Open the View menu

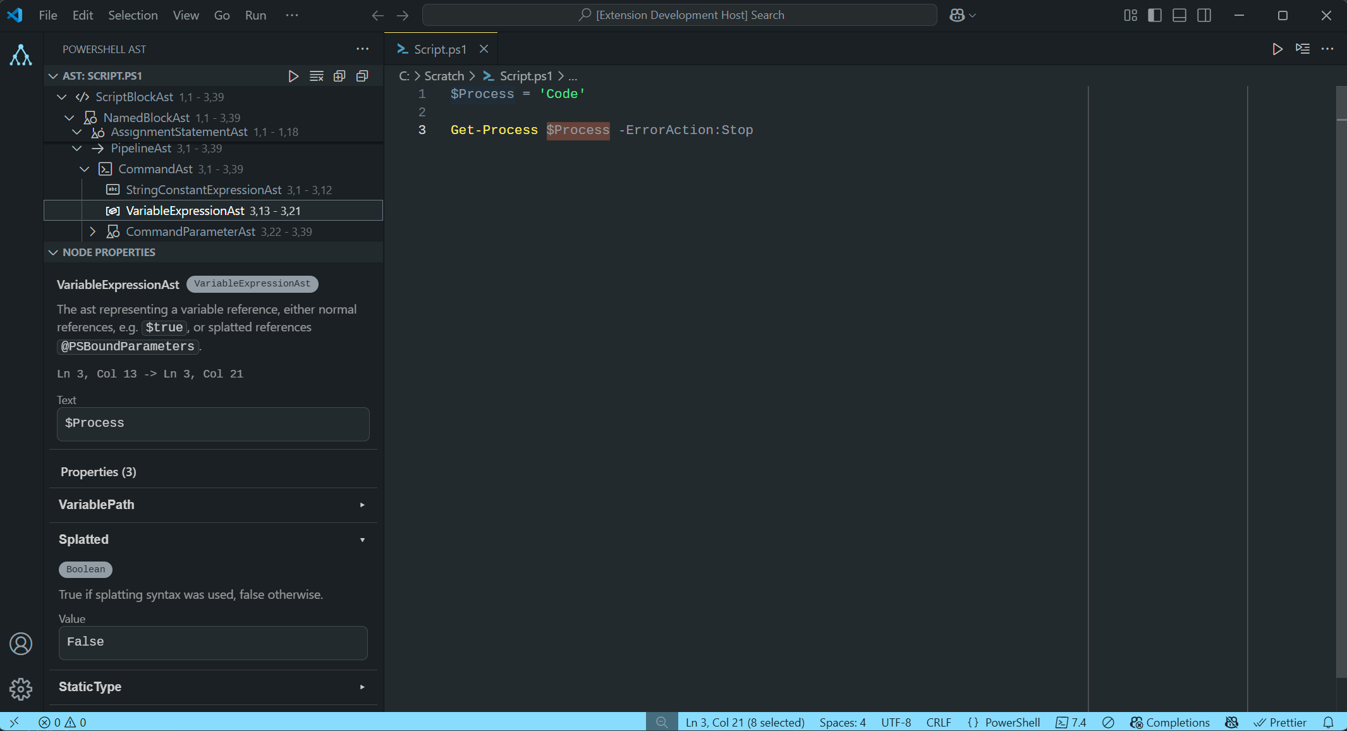point(186,15)
